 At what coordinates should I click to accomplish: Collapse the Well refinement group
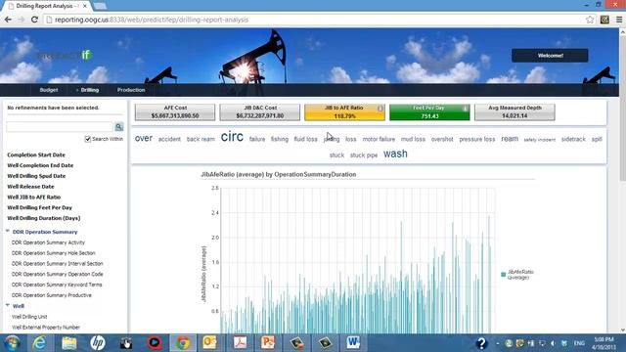coord(8,305)
